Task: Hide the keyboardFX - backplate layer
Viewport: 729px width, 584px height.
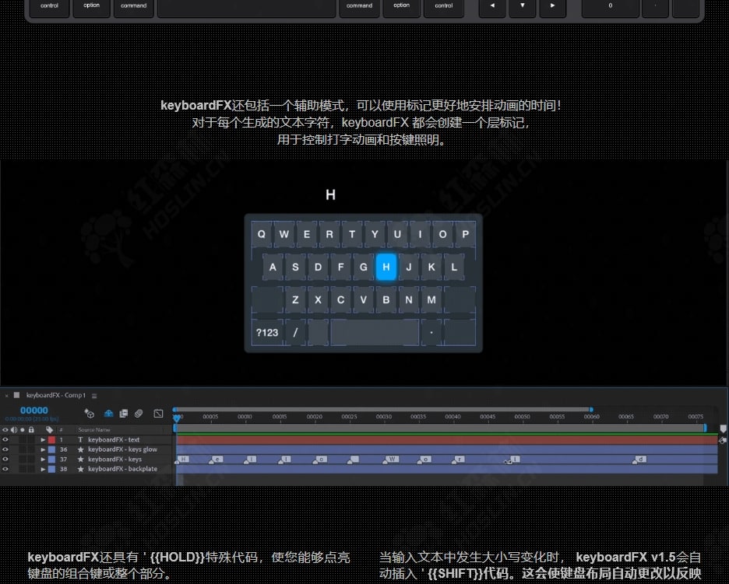Action: coord(5,469)
